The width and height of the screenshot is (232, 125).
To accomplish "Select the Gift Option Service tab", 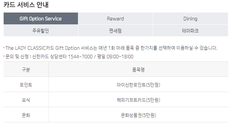I will (41, 18).
